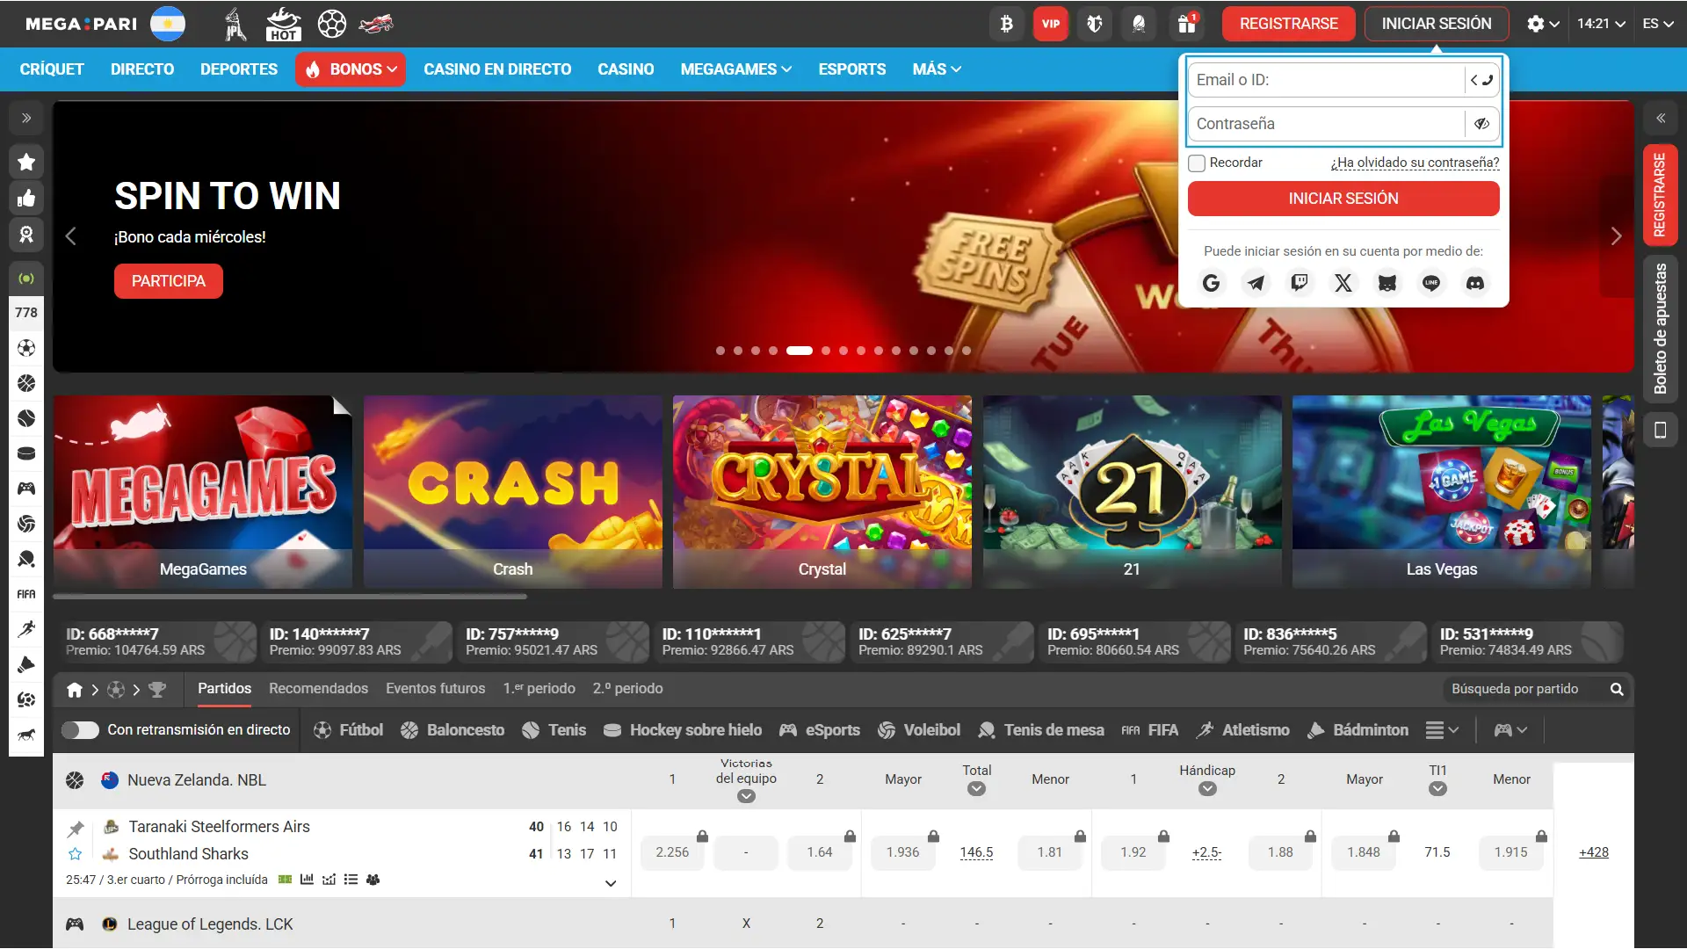This screenshot has width=1687, height=949.
Task: Open the settings gear dropdown
Action: [x=1543, y=24]
